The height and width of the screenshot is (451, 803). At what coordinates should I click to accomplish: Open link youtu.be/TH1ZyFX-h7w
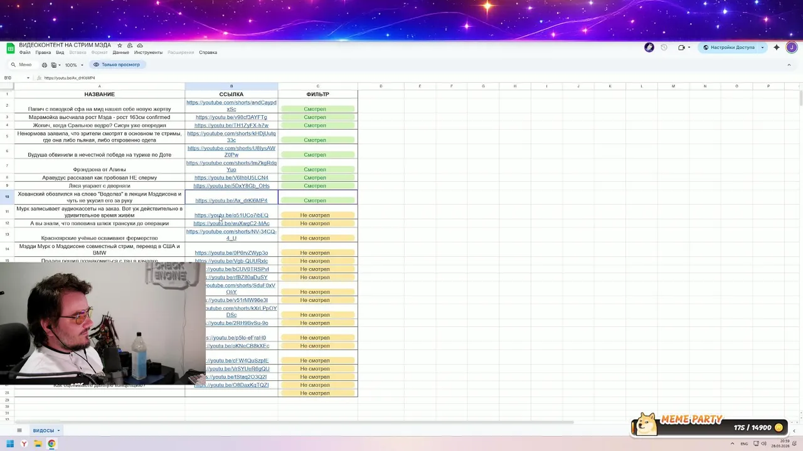pyautogui.click(x=231, y=125)
